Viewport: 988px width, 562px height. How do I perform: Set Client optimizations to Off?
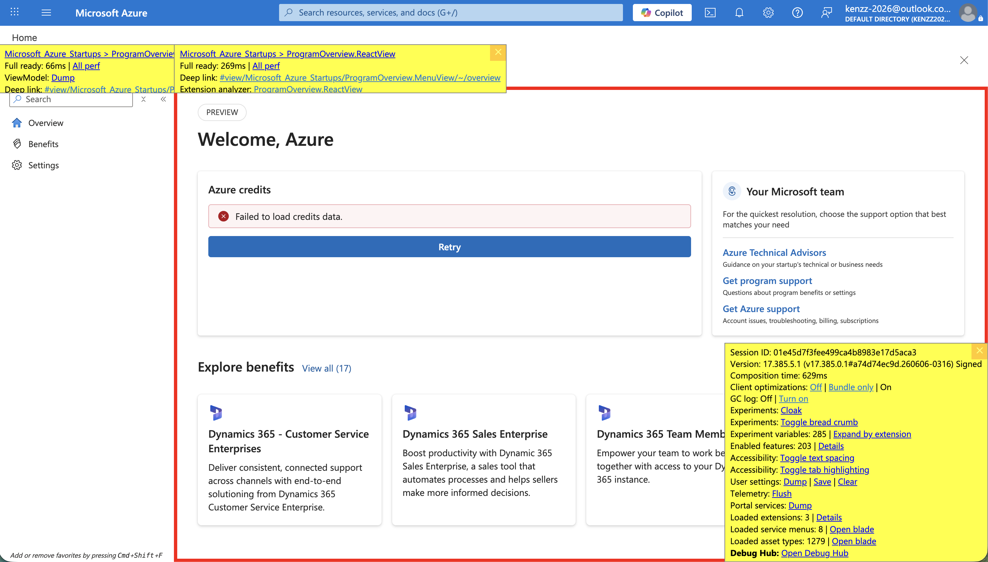pos(816,387)
